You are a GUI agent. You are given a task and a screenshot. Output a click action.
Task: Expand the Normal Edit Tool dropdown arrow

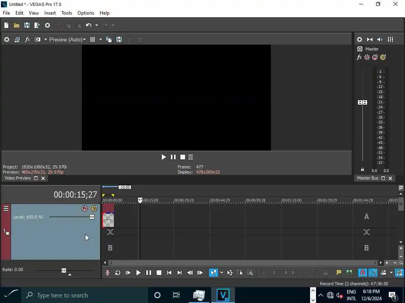click(221, 273)
